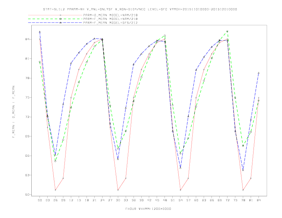282x218 pixels.
Task: Click x-axis forecast hour label 51
Action: click(x=173, y=200)
